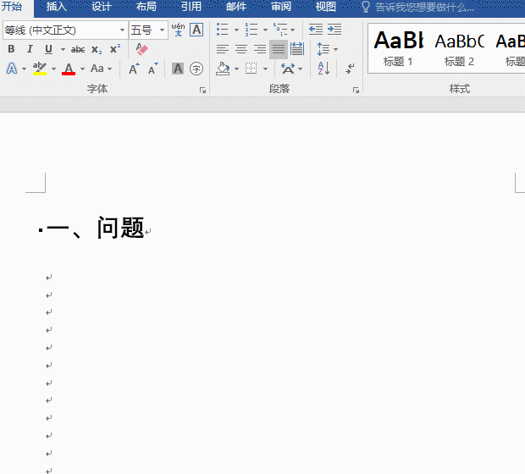Apply subscript formatting
The height and width of the screenshot is (474, 525).
pos(97,49)
